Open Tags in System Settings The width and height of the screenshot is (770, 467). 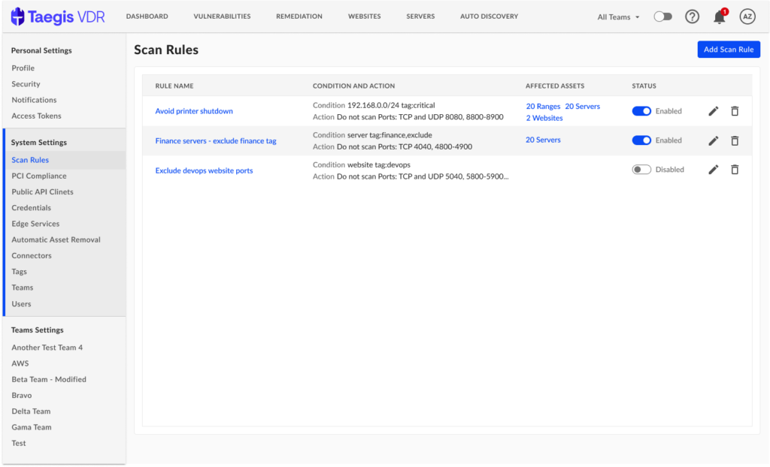click(19, 272)
